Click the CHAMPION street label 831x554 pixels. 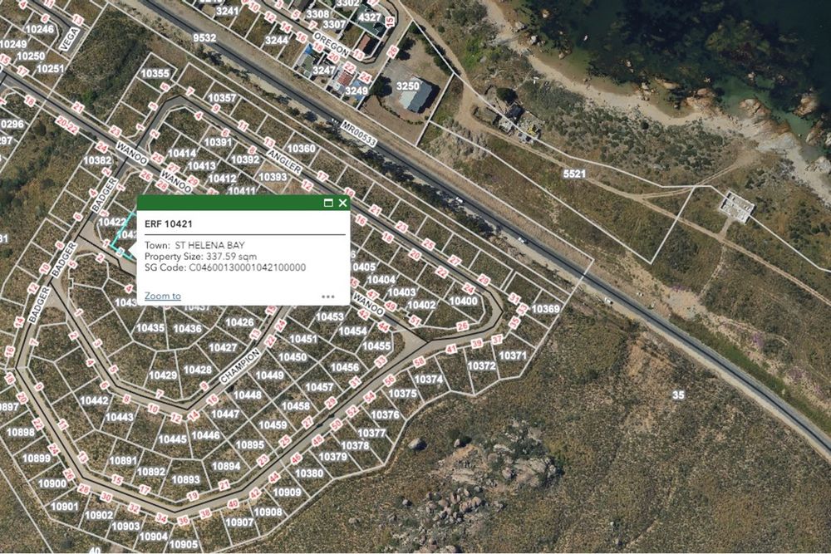click(x=240, y=366)
